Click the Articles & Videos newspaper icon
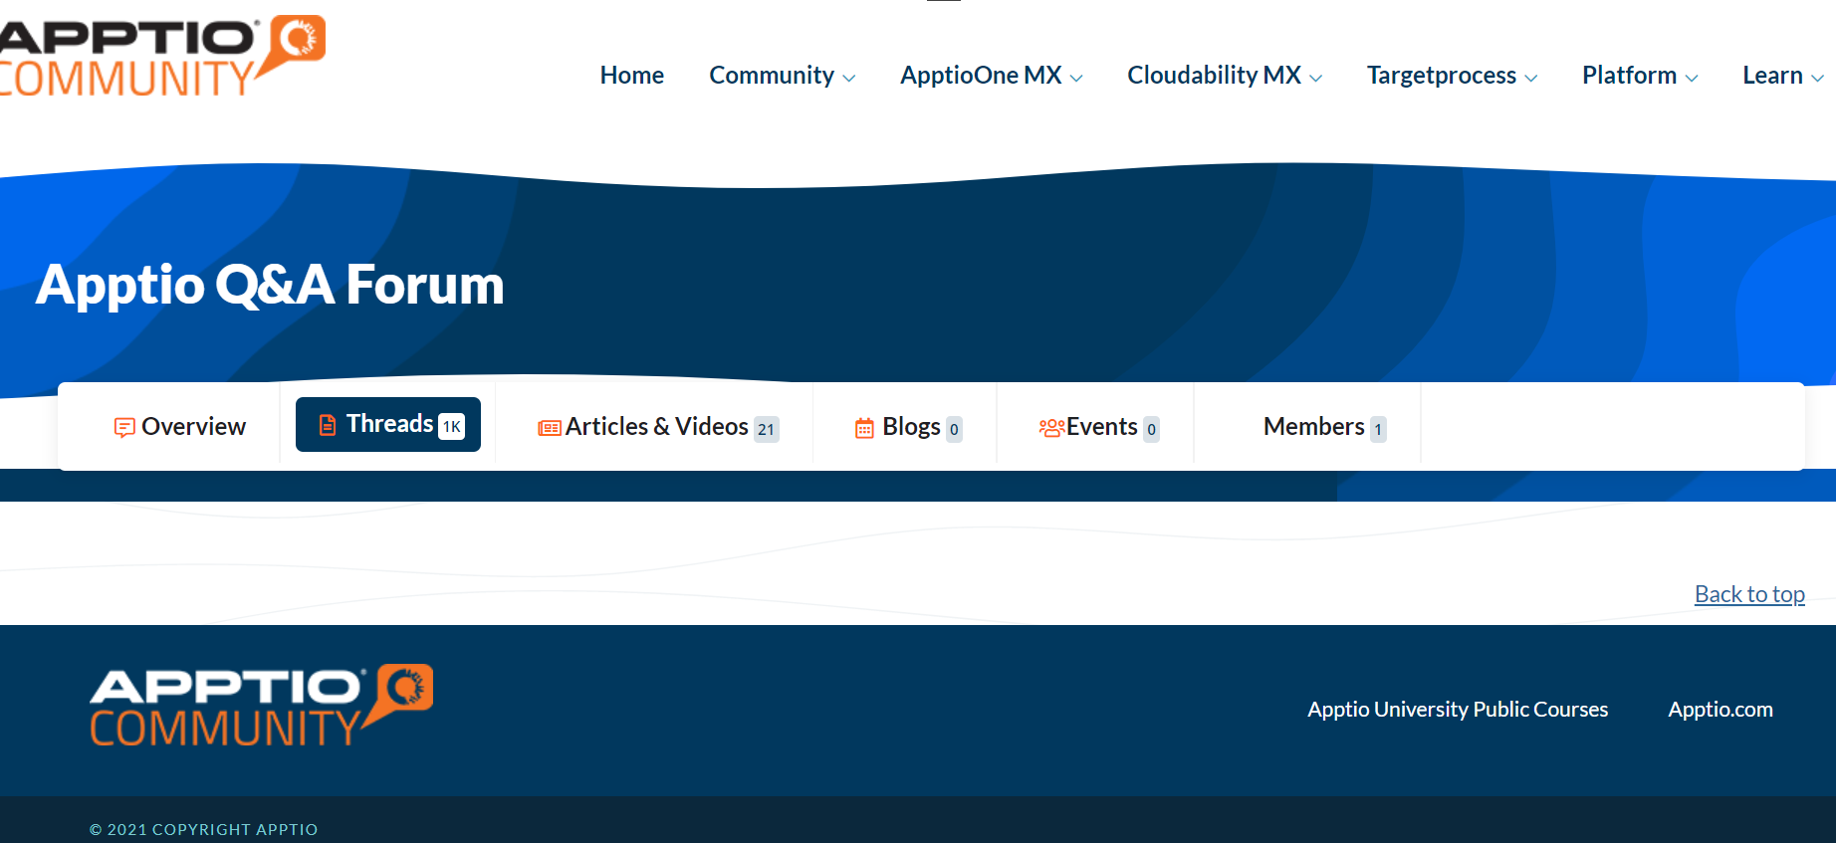Viewport: 1836px width, 843px height. (550, 428)
